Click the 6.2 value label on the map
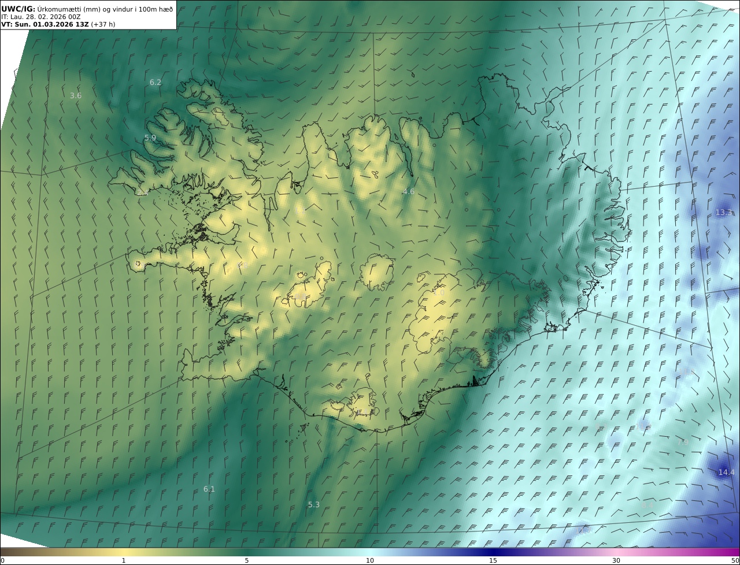This screenshot has width=740, height=565. (156, 83)
